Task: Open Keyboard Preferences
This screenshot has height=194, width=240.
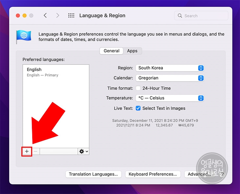Action: 153,174
